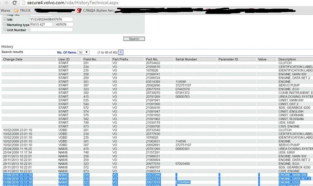Click the CINST, GERMAN description
The height and width of the screenshot is (186, 313).
click(291, 115)
